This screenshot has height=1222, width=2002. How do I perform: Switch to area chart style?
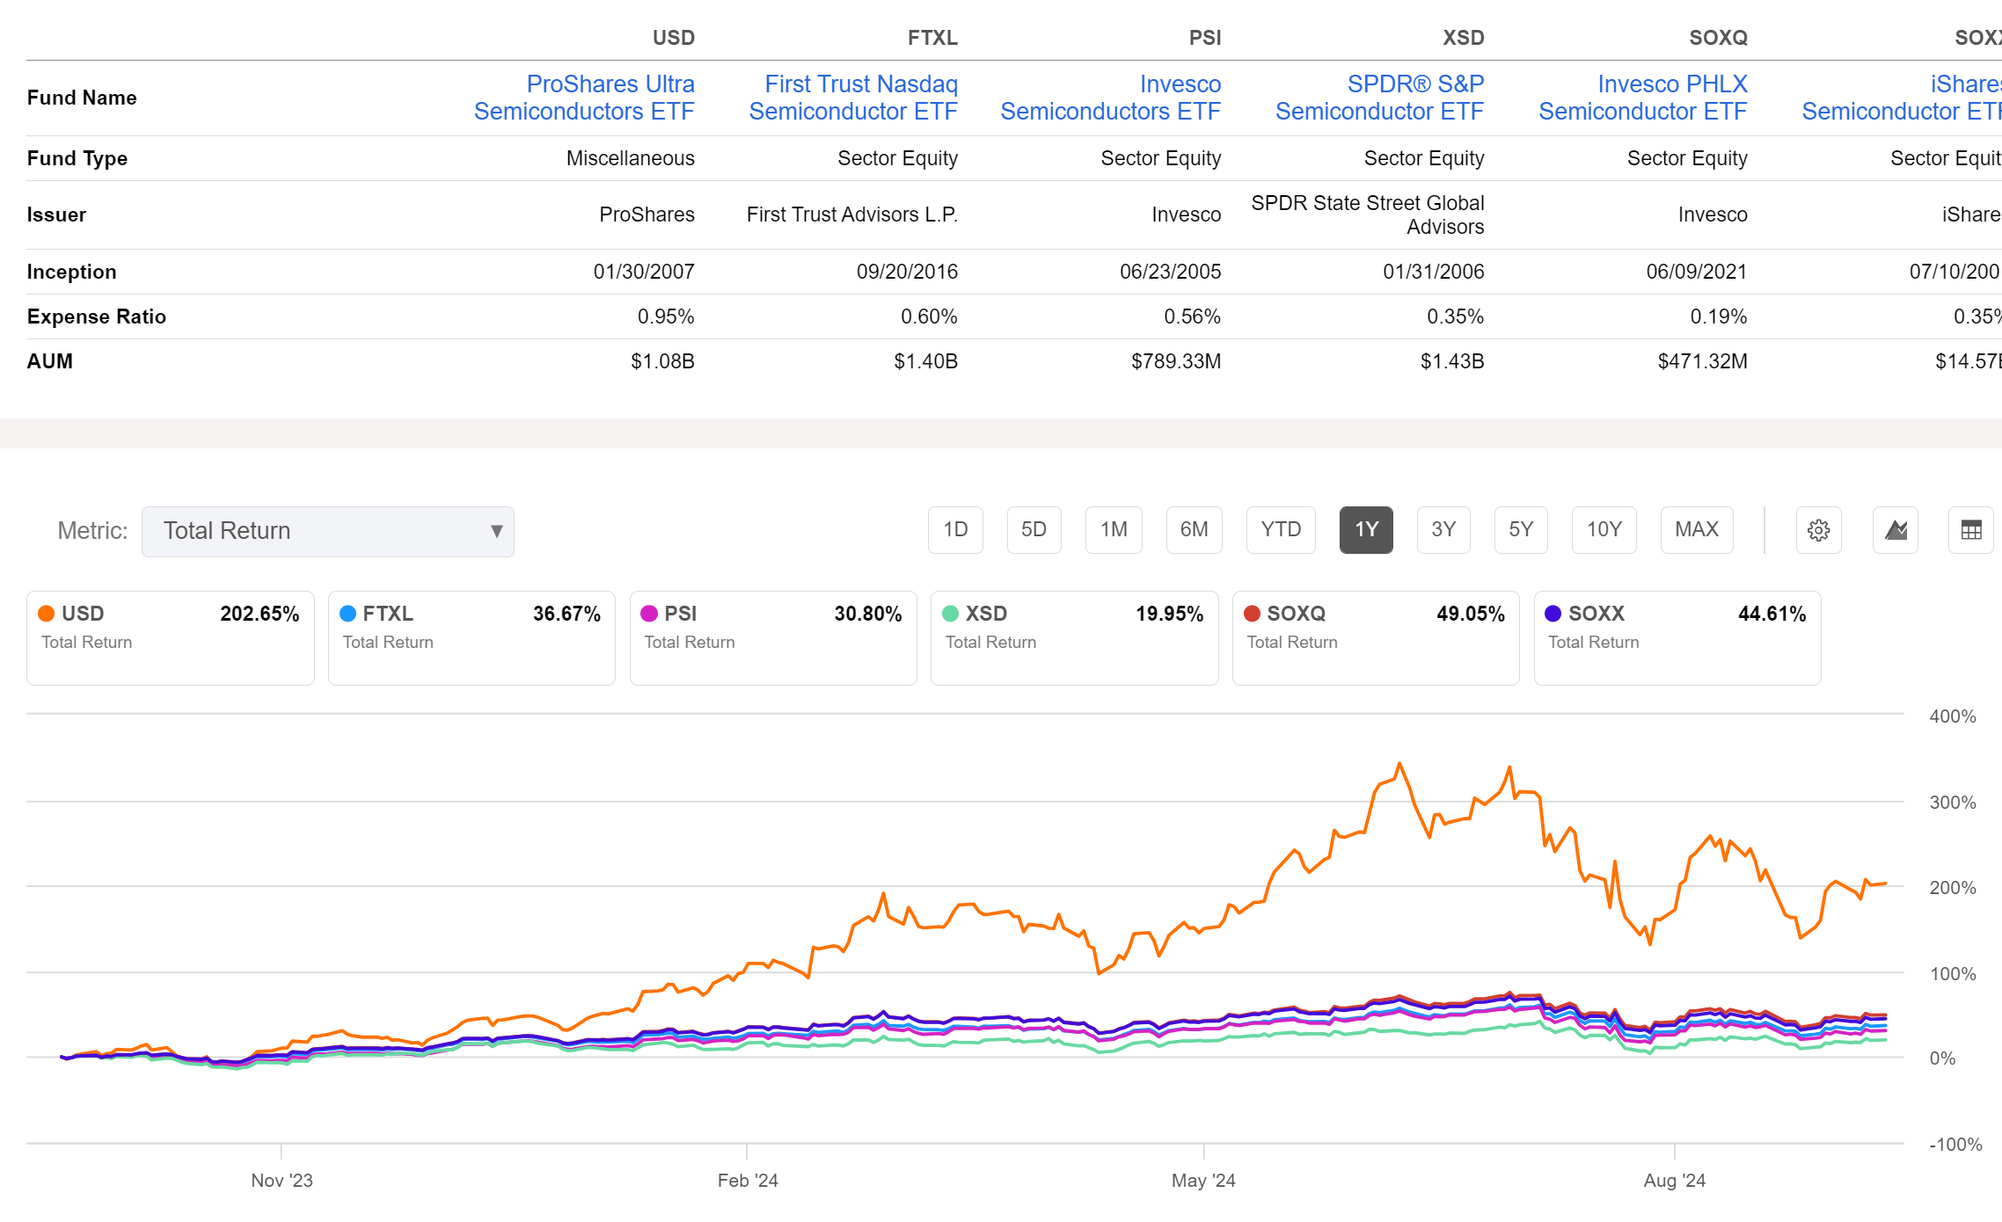tap(1895, 529)
